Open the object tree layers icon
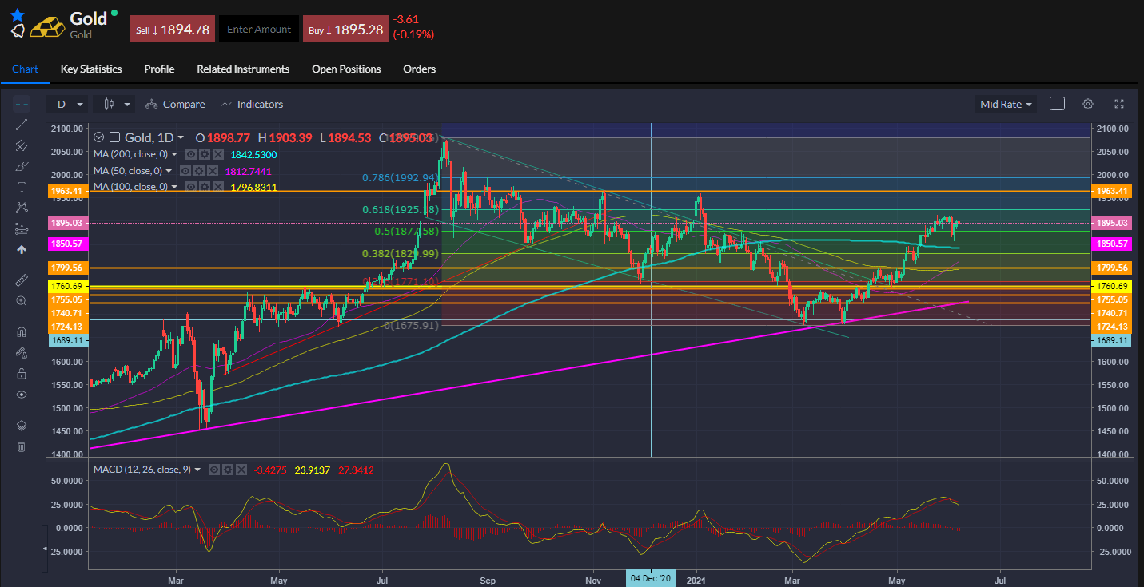The image size is (1144, 587). click(x=22, y=426)
